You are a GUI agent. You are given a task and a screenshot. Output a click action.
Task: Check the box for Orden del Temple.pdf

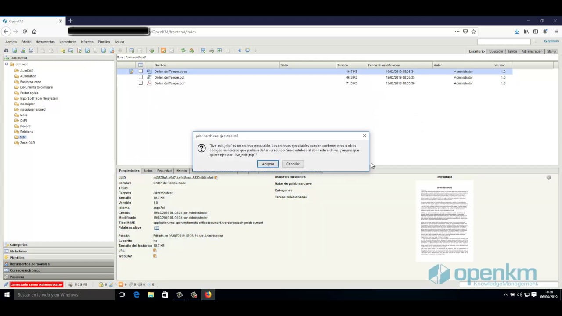[140, 83]
